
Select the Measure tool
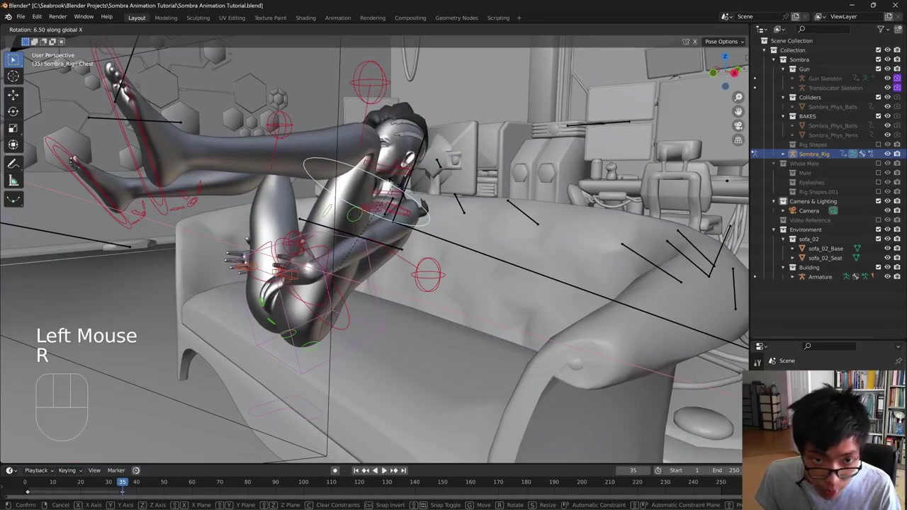(13, 181)
